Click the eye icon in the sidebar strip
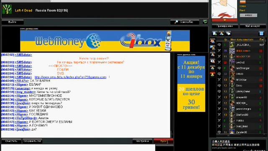 (212, 61)
